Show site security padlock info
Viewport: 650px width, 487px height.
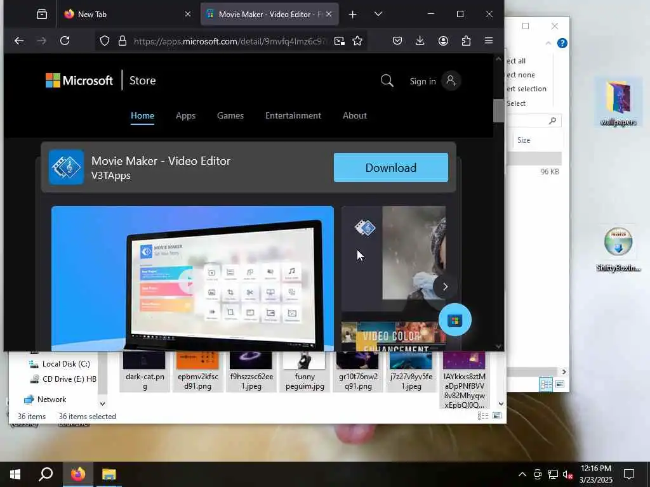click(123, 41)
